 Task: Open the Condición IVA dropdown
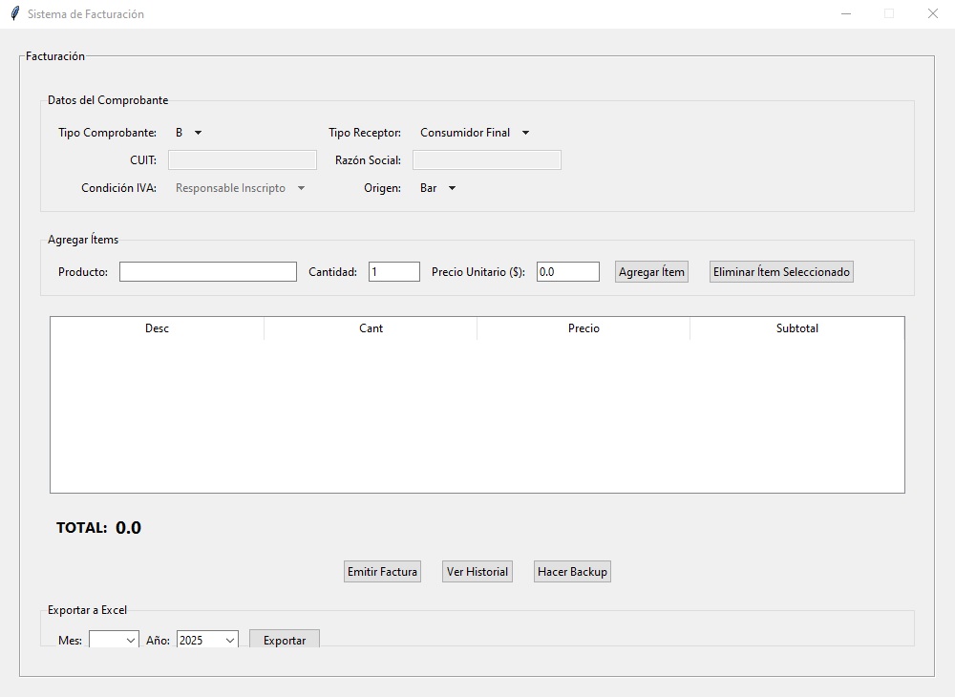(x=240, y=188)
